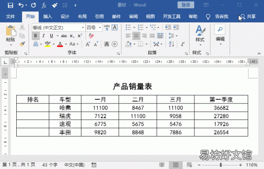Increase the font size
The width and height of the screenshot is (264, 169).
pyautogui.click(x=88, y=44)
